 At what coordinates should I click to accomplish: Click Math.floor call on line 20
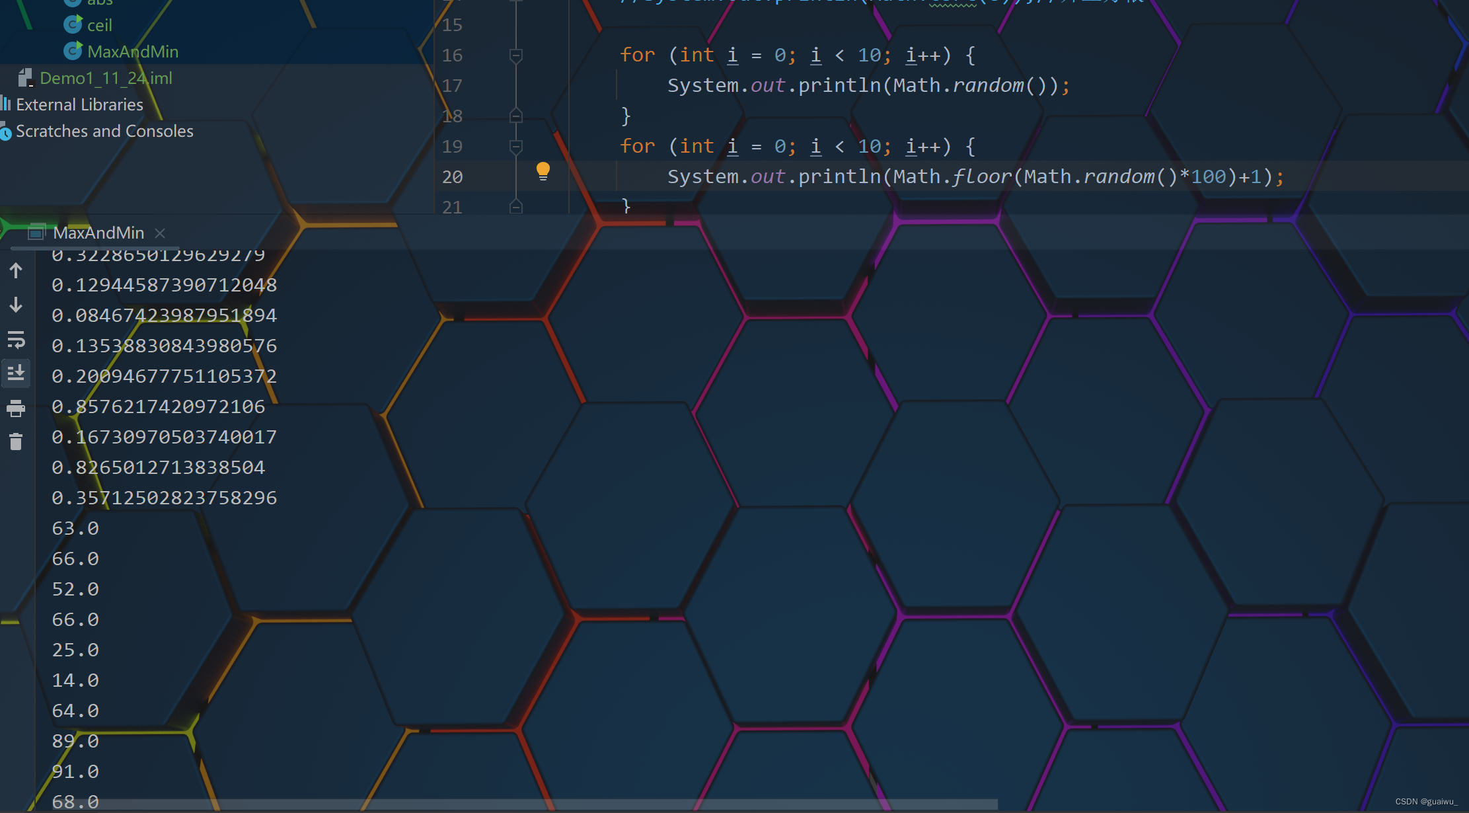click(x=981, y=177)
